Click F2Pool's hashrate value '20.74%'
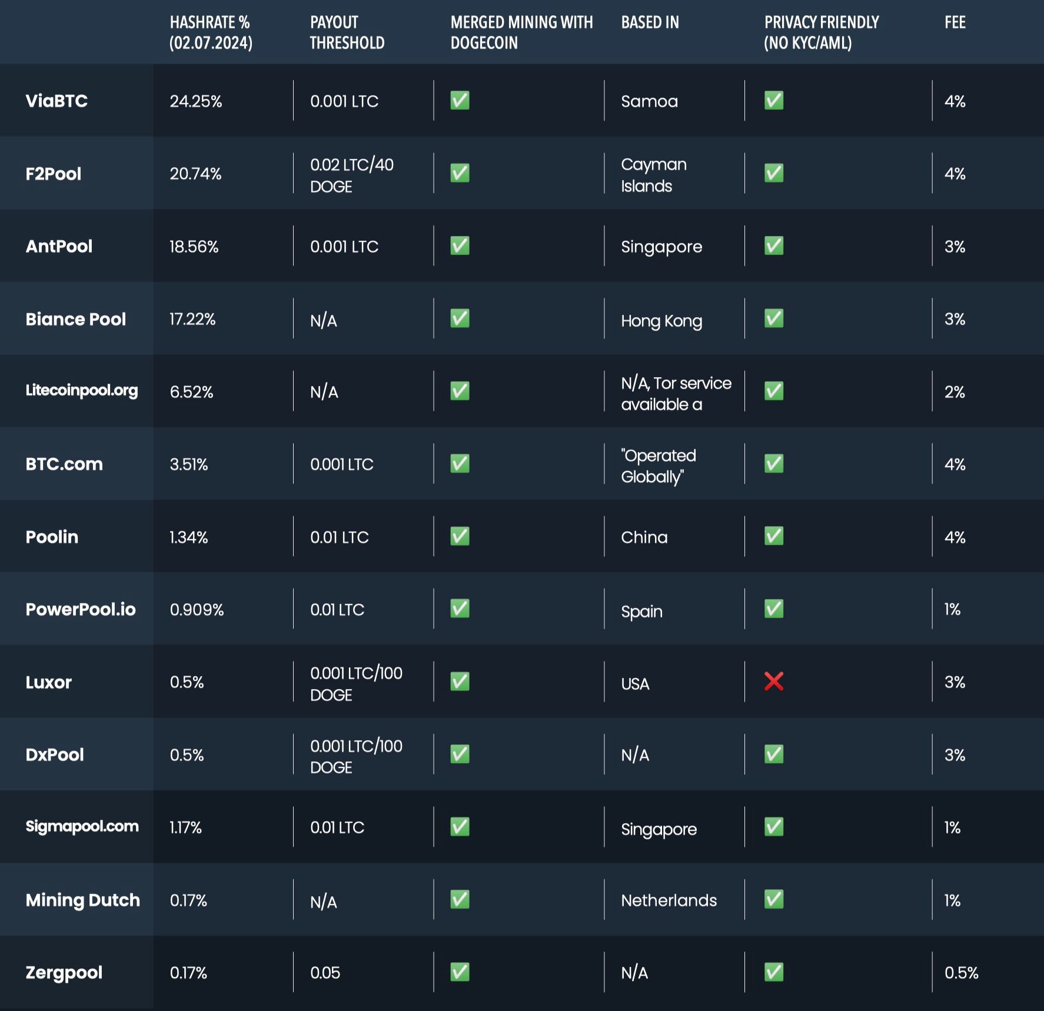The height and width of the screenshot is (1011, 1044). click(195, 174)
